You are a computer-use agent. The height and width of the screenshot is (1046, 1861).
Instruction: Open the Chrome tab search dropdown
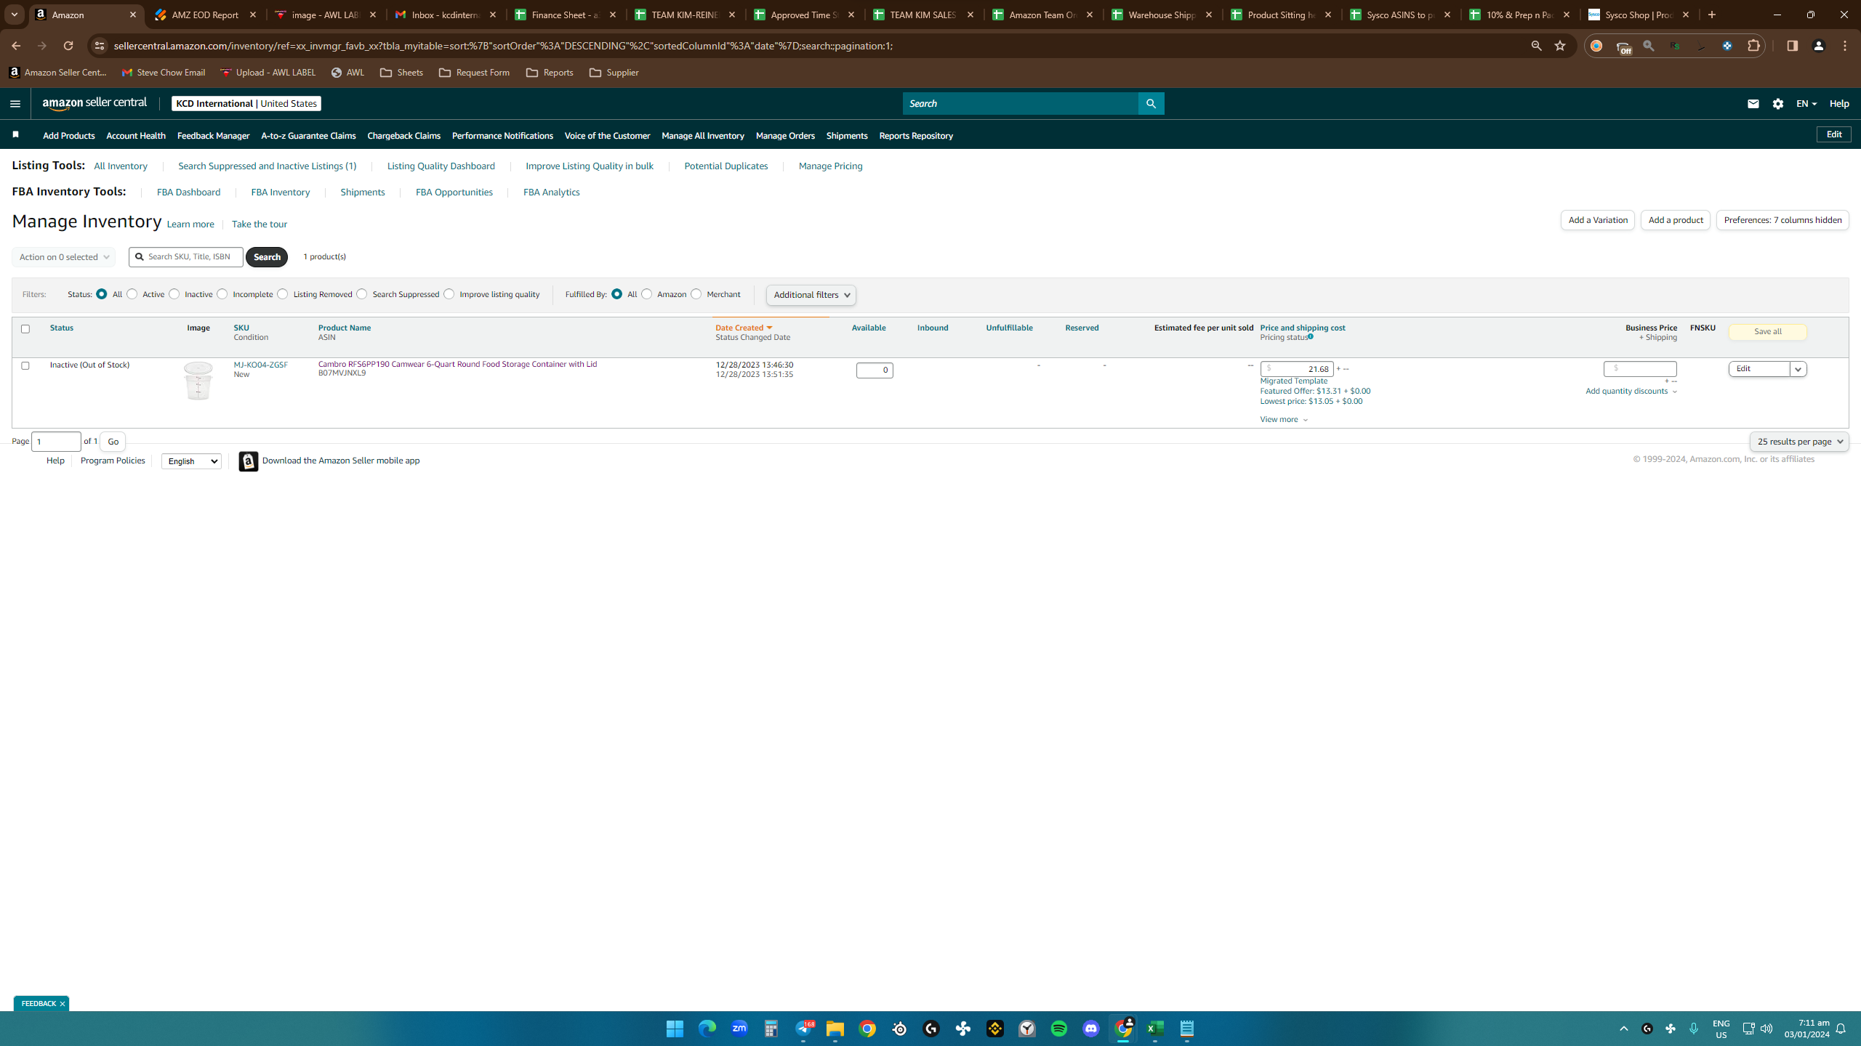[x=14, y=15]
